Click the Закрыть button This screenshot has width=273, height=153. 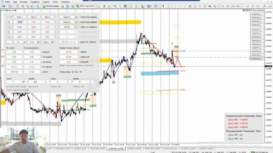coord(67,22)
